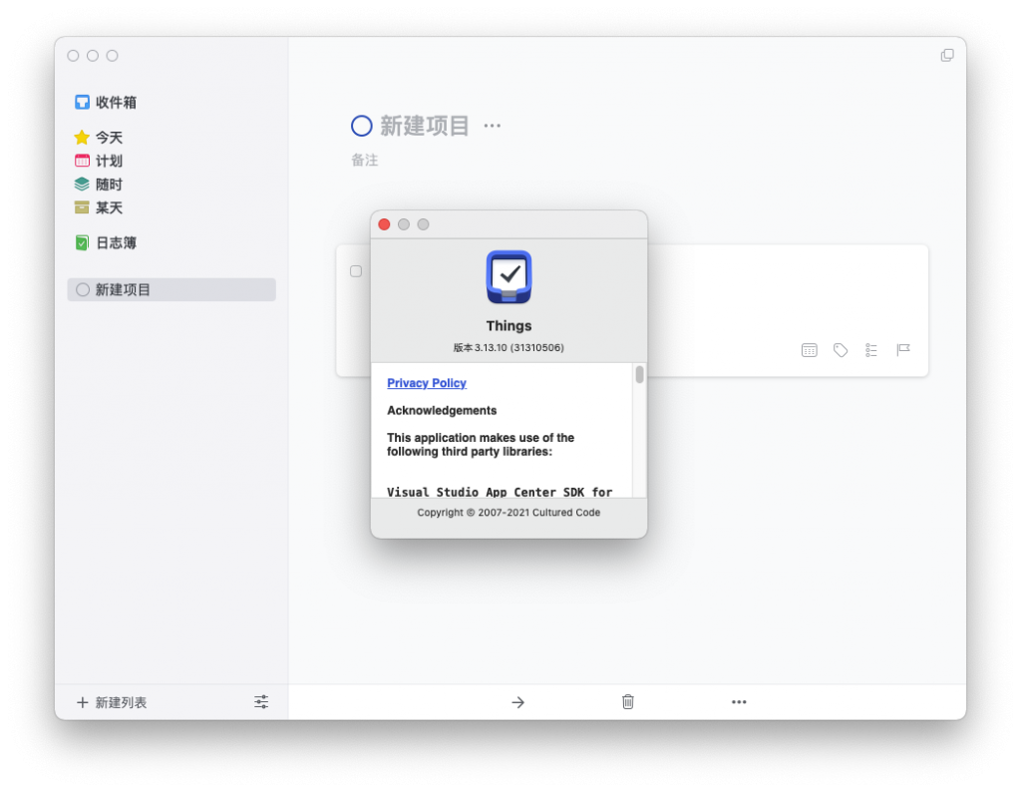Image resolution: width=1021 pixels, height=792 pixels.
Task: Click the green layers icon for 随时
Action: 82,185
